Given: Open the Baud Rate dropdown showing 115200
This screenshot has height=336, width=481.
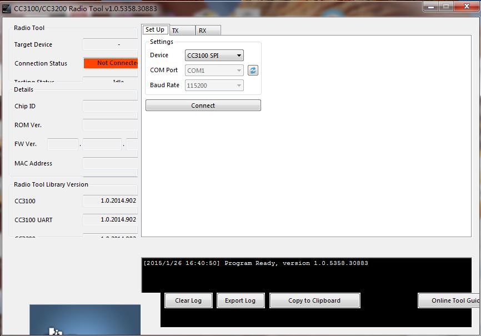Looking at the screenshot, I should [x=214, y=86].
